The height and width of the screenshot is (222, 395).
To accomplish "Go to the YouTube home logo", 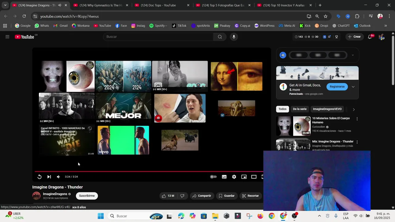I will click(24, 37).
